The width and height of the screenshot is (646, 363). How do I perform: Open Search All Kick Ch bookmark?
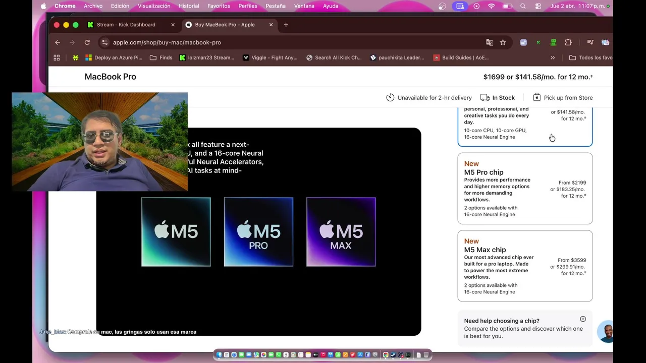click(x=334, y=57)
